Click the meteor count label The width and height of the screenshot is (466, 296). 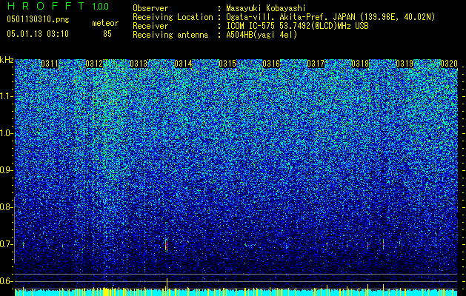[x=105, y=23]
